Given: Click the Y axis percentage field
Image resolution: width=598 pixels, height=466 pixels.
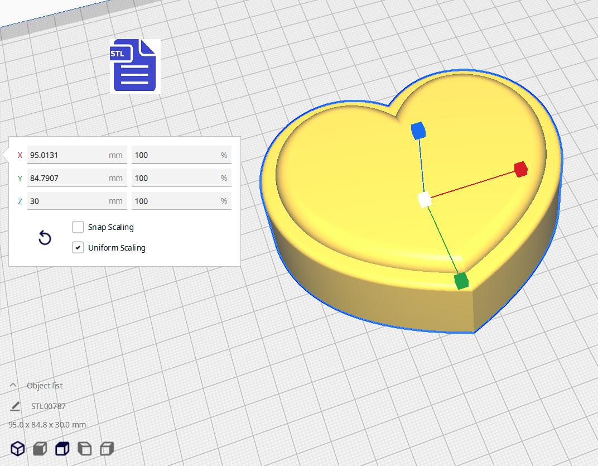Looking at the screenshot, I should tap(181, 177).
